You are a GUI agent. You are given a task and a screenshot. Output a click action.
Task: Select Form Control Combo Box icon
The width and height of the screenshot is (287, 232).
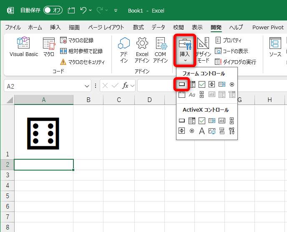pos(192,84)
